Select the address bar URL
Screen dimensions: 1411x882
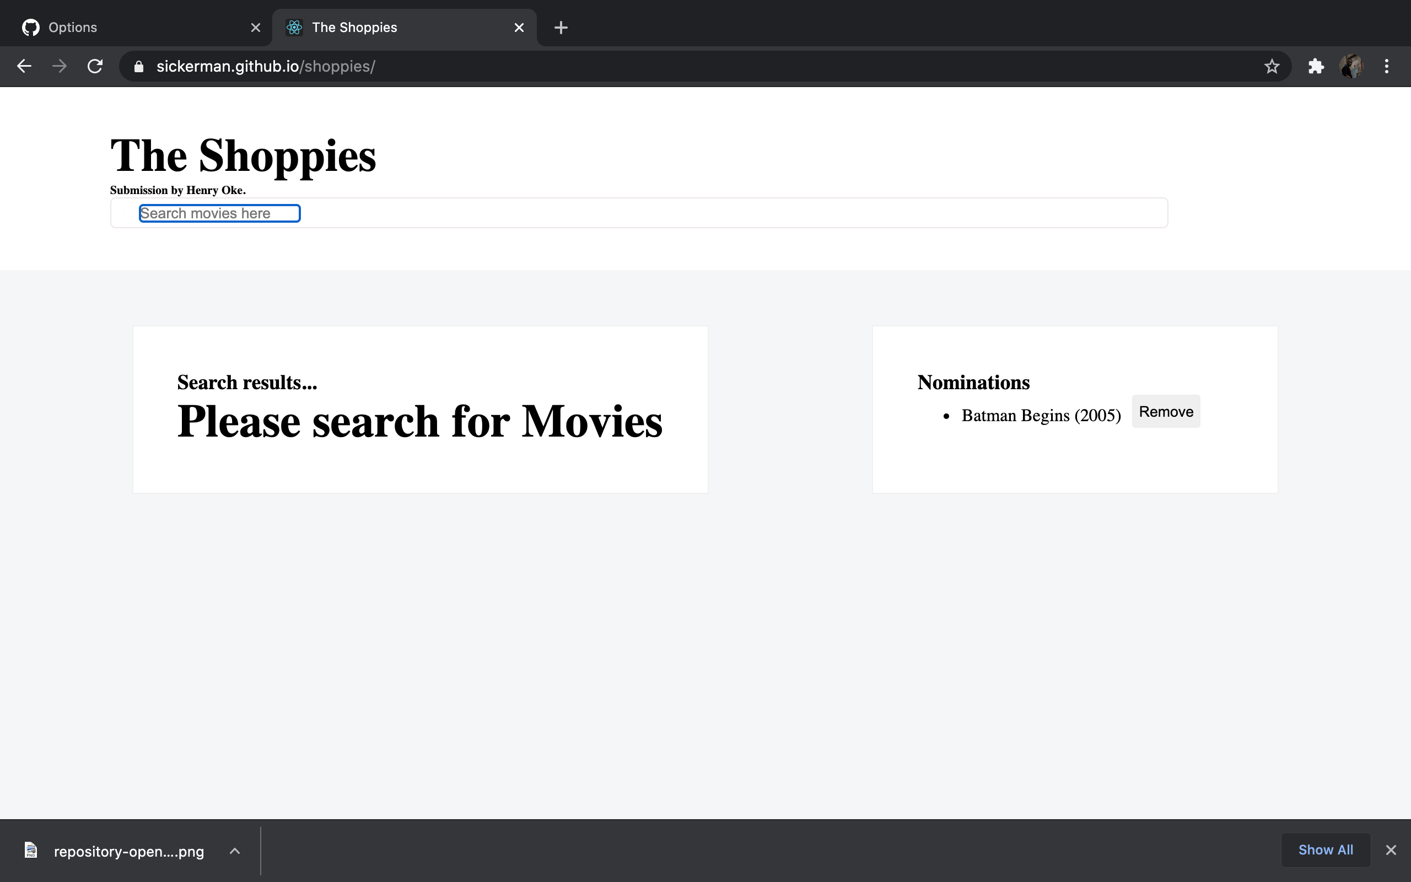pos(266,66)
